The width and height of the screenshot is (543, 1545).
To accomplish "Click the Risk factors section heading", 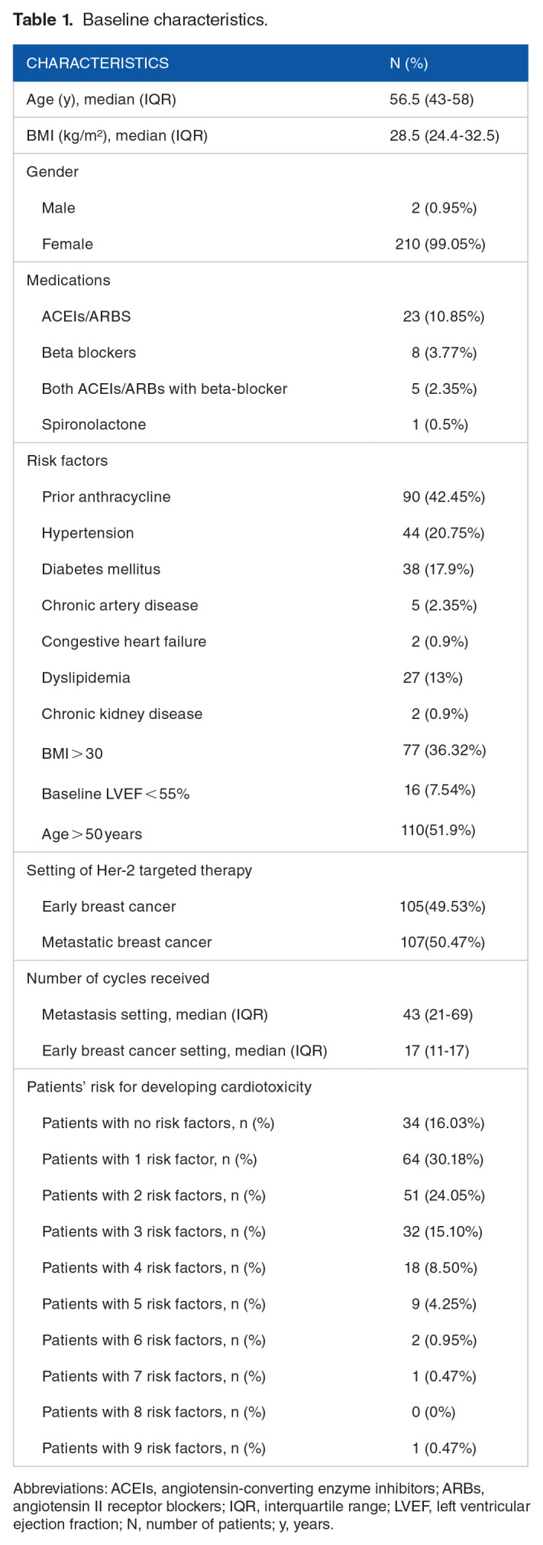I will point(67,460).
